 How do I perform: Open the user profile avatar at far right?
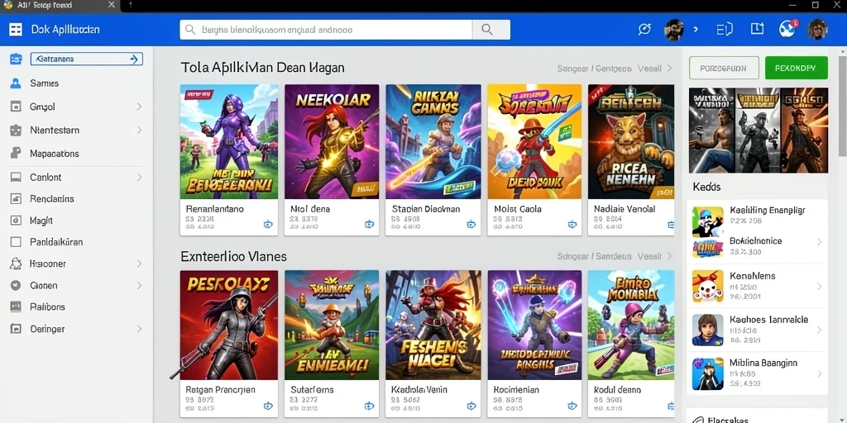pos(817,29)
